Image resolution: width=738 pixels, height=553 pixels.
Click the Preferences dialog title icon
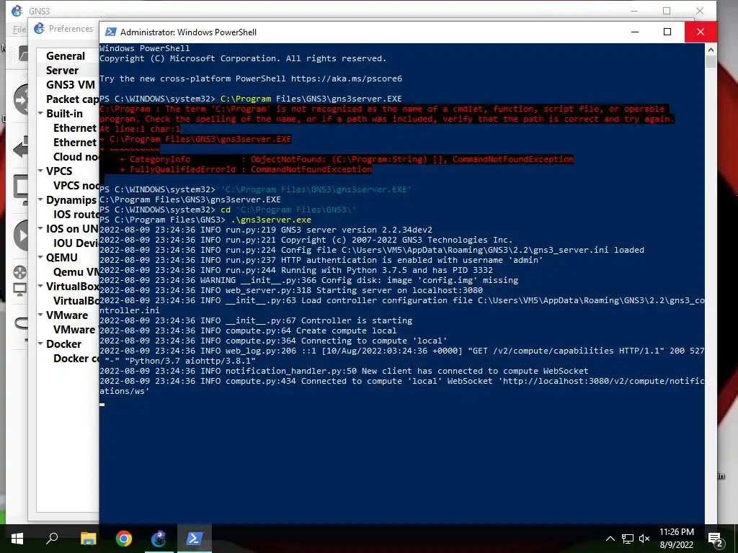pyautogui.click(x=39, y=29)
